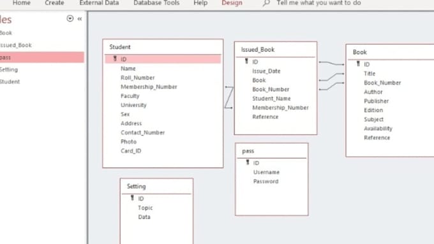Select Name field in Student table
Image resolution: width=434 pixels, height=244 pixels.
pos(128,68)
